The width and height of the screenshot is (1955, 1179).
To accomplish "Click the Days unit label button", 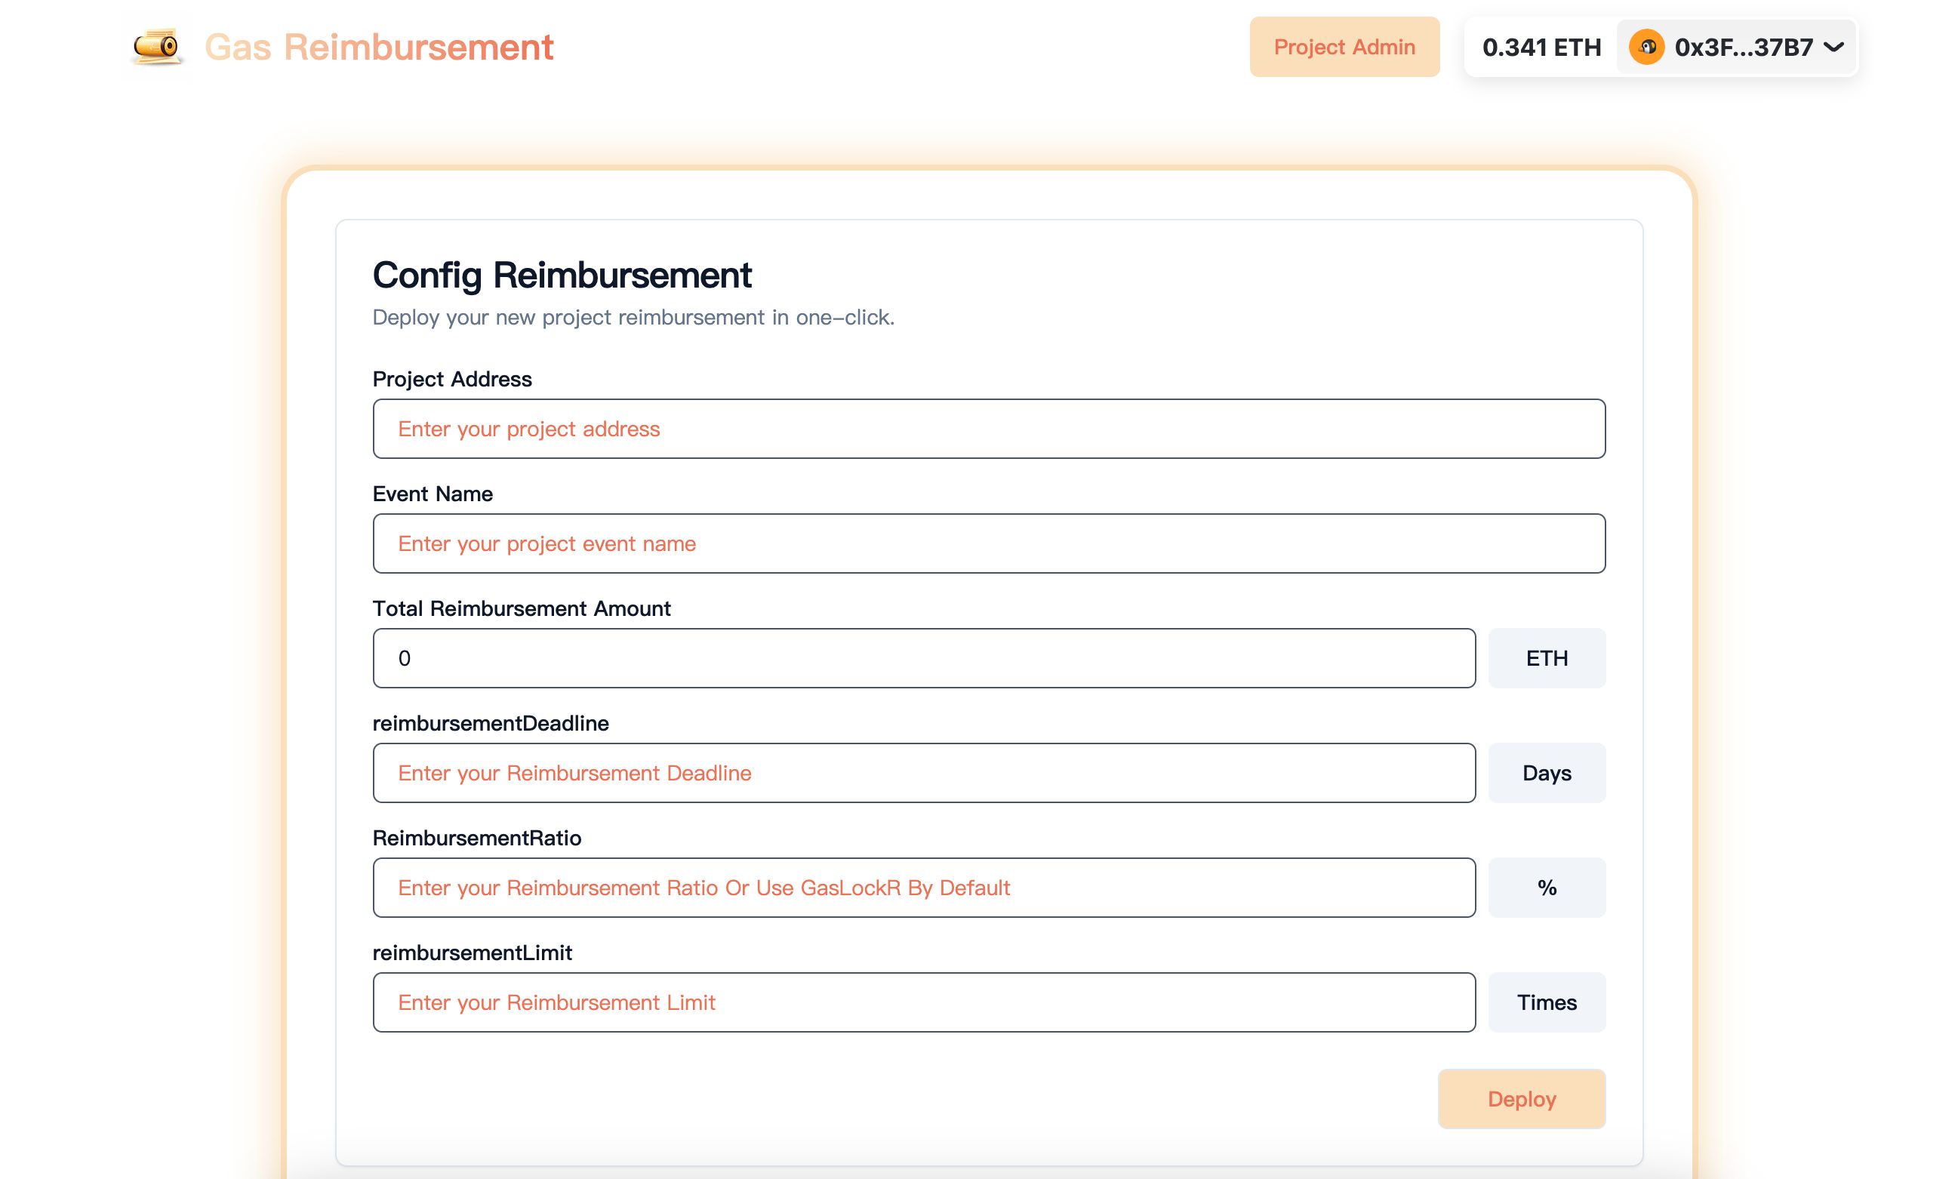I will click(1547, 772).
